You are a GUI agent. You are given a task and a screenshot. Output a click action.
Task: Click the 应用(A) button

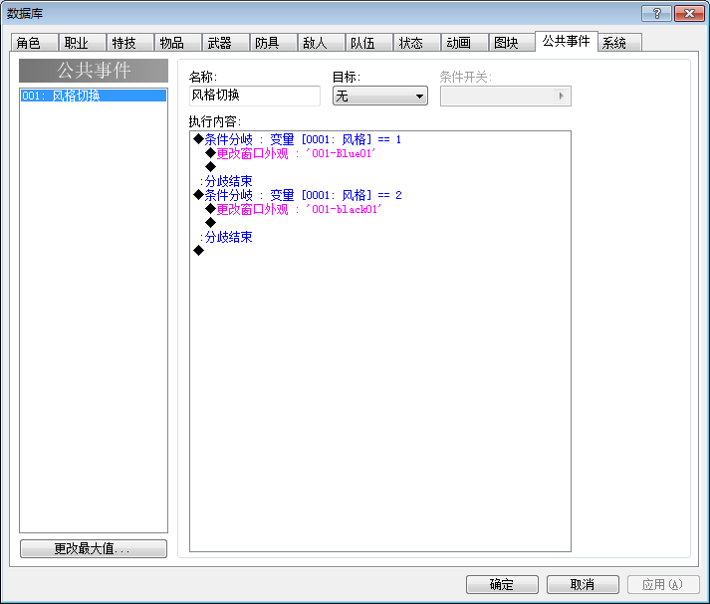(663, 584)
